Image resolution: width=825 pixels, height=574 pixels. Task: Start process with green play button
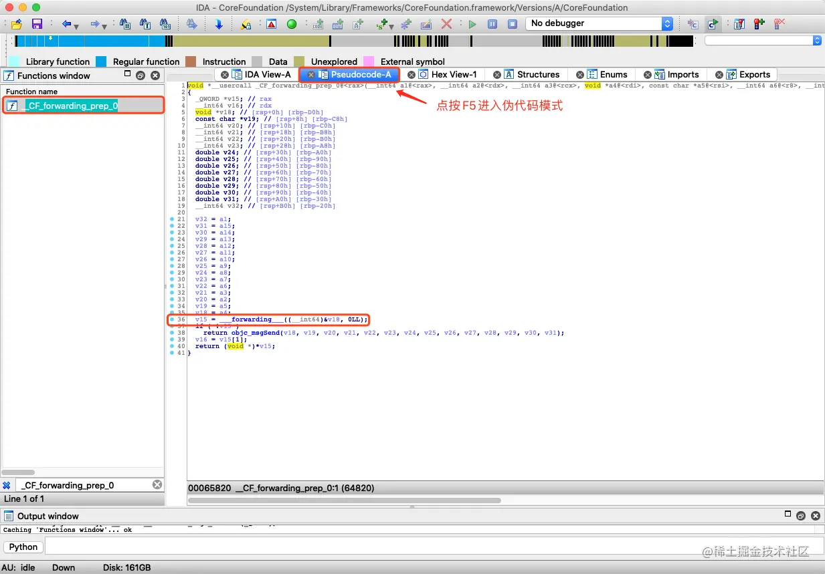click(472, 24)
